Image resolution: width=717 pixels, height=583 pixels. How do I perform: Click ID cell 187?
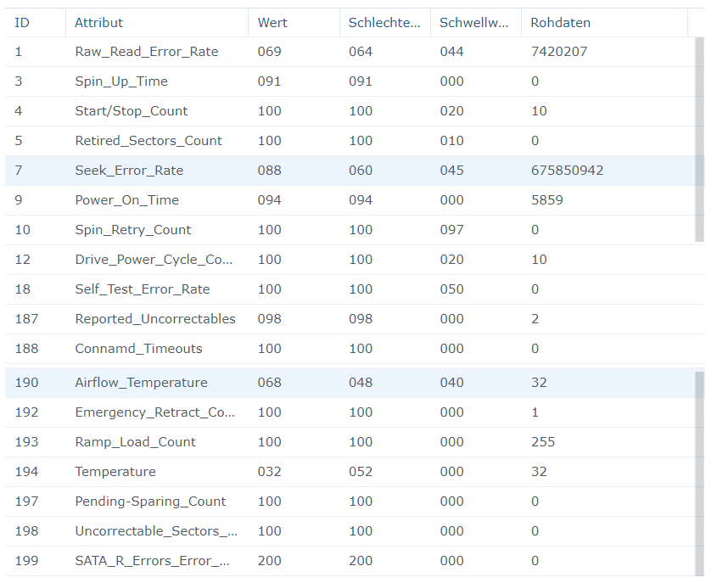26,319
